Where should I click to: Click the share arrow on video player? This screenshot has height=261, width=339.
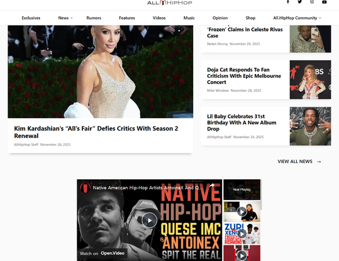pyautogui.click(x=212, y=185)
